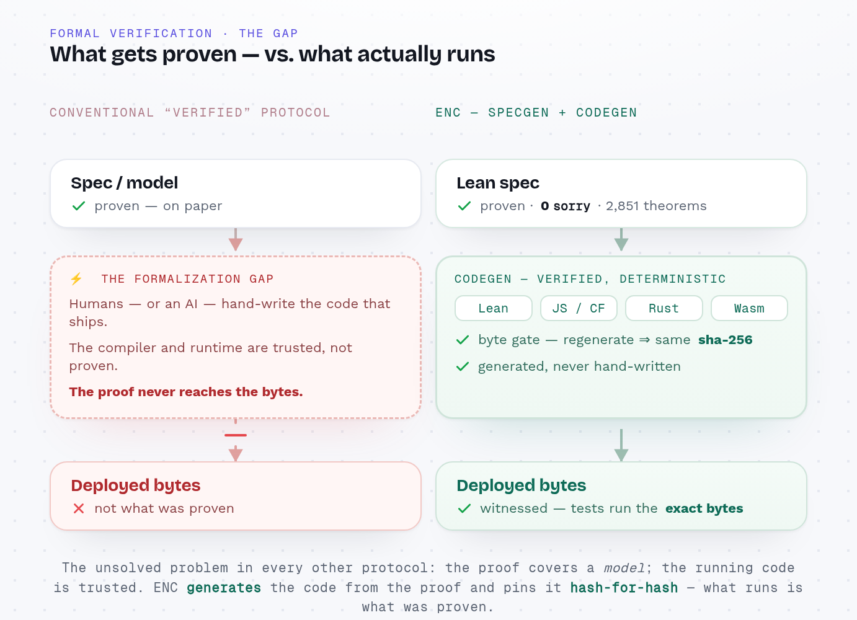This screenshot has width=857, height=620.
Task: Select the Rust target chip
Action: click(664, 308)
